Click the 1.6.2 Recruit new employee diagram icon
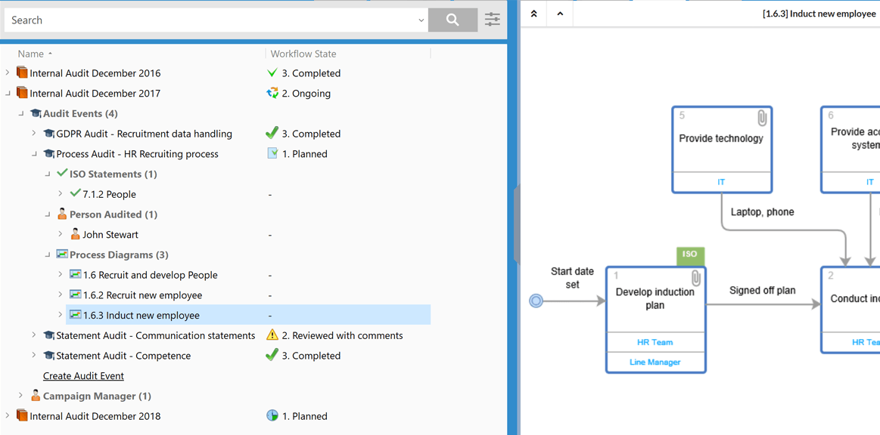880x435 pixels. pyautogui.click(x=75, y=295)
